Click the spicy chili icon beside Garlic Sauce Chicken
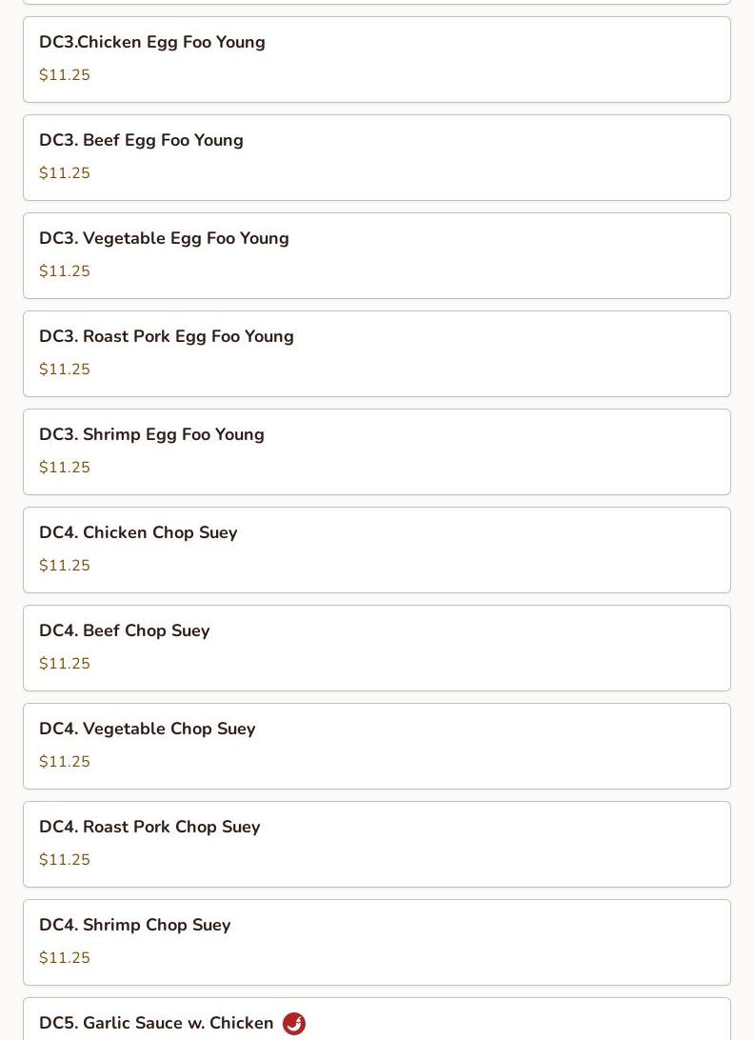 294,1024
